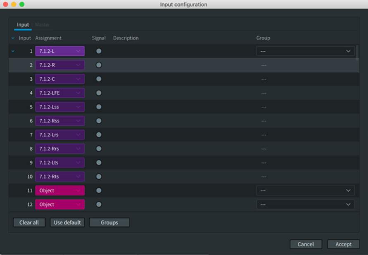Click the signal indicator for 7.1.2-Lts input
This screenshot has width=368, height=255.
tap(99, 162)
